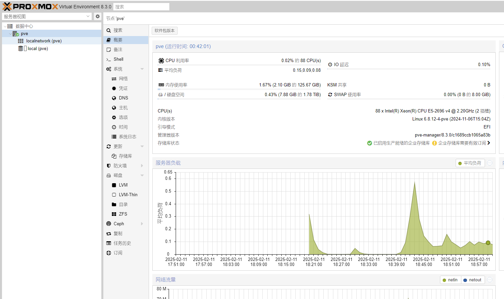Toggle the 平均负荷 legend series
Viewport: 504px width, 299px height.
click(x=470, y=163)
